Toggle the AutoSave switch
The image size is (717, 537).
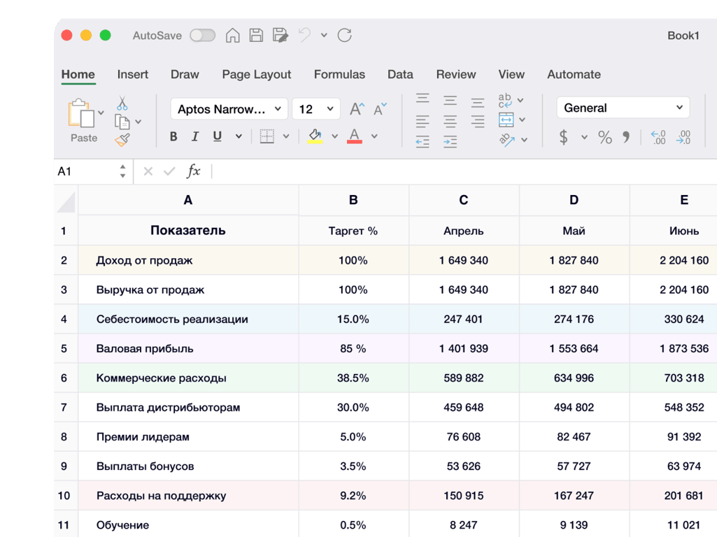click(202, 36)
